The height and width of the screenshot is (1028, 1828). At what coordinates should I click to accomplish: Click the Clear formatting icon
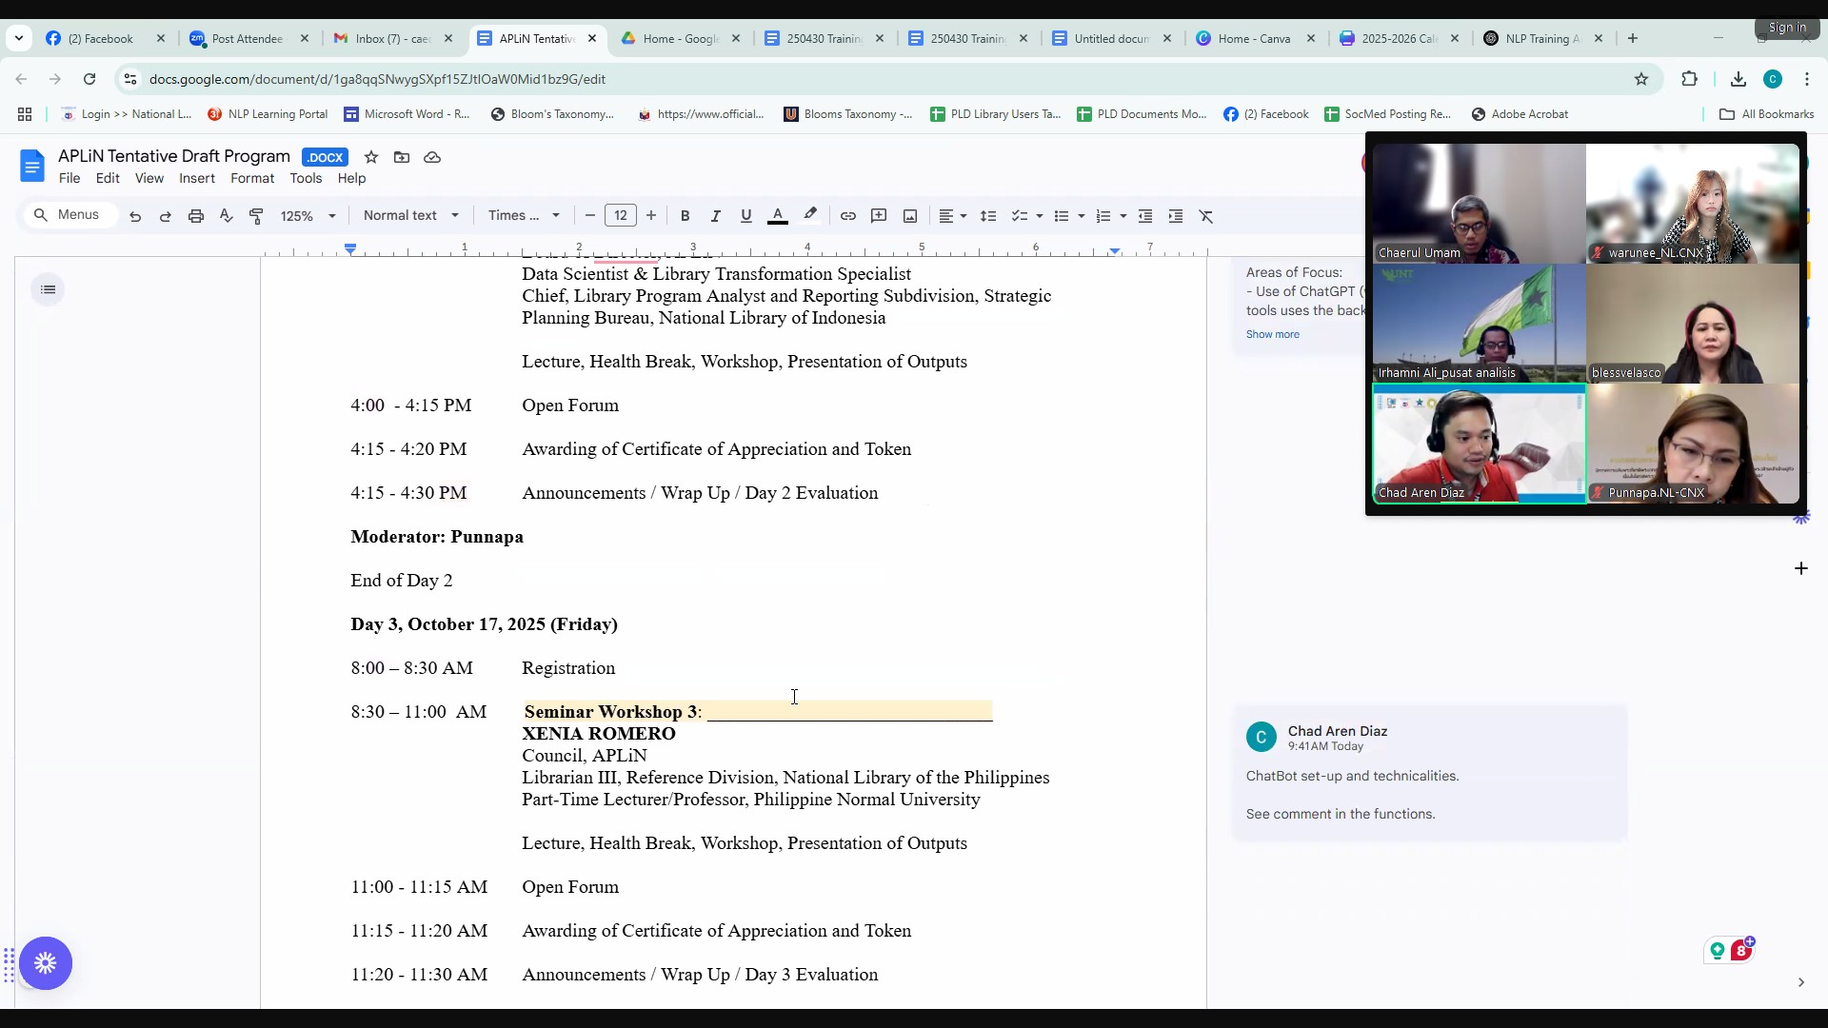(1206, 216)
